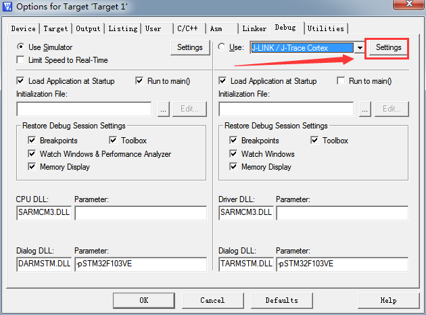This screenshot has height=315, width=426.
Task: Click OK to confirm options
Action: click(x=144, y=300)
